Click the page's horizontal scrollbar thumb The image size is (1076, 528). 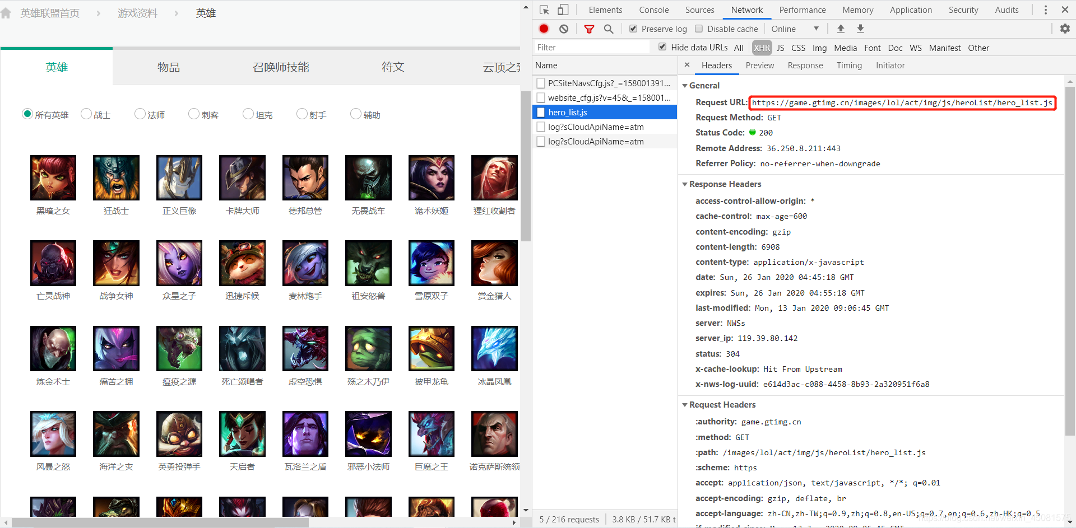(160, 522)
